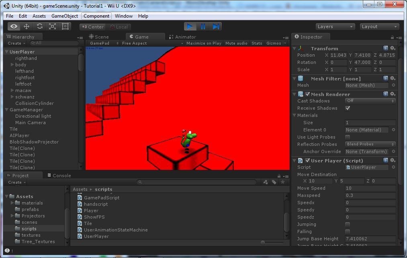
Task: Lock the Inspector panel
Action: point(392,37)
